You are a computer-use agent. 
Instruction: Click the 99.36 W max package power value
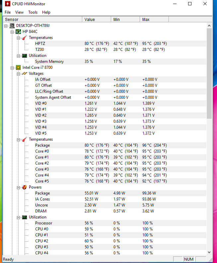click(x=149, y=193)
